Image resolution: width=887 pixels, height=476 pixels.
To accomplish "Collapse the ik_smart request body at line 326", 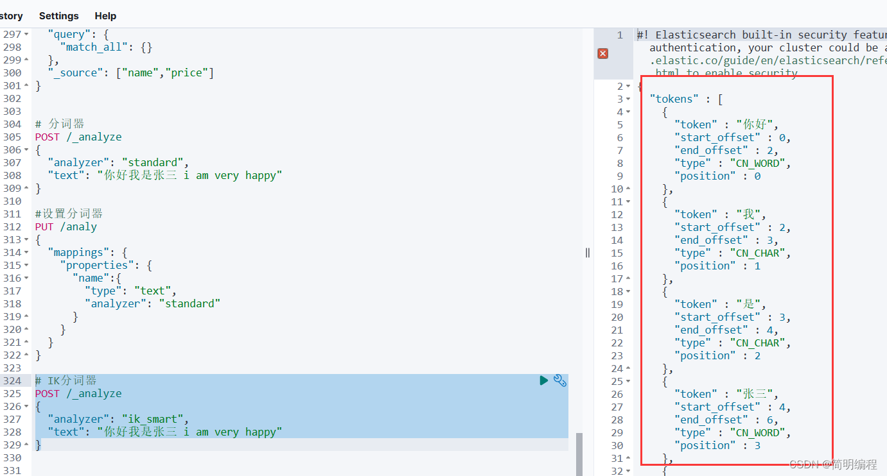I will coord(26,406).
